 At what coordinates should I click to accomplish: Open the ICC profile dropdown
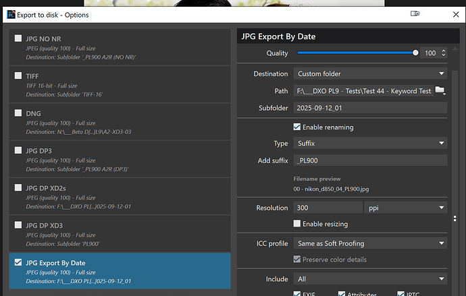click(x=370, y=243)
